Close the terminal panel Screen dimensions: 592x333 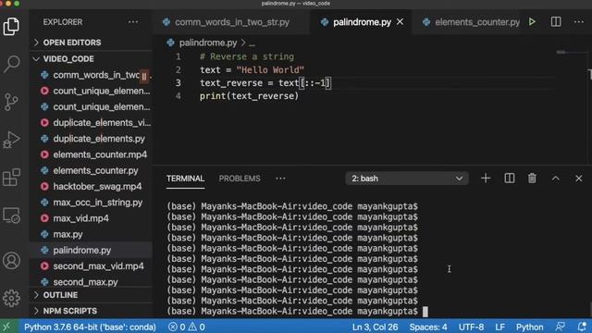pos(578,179)
